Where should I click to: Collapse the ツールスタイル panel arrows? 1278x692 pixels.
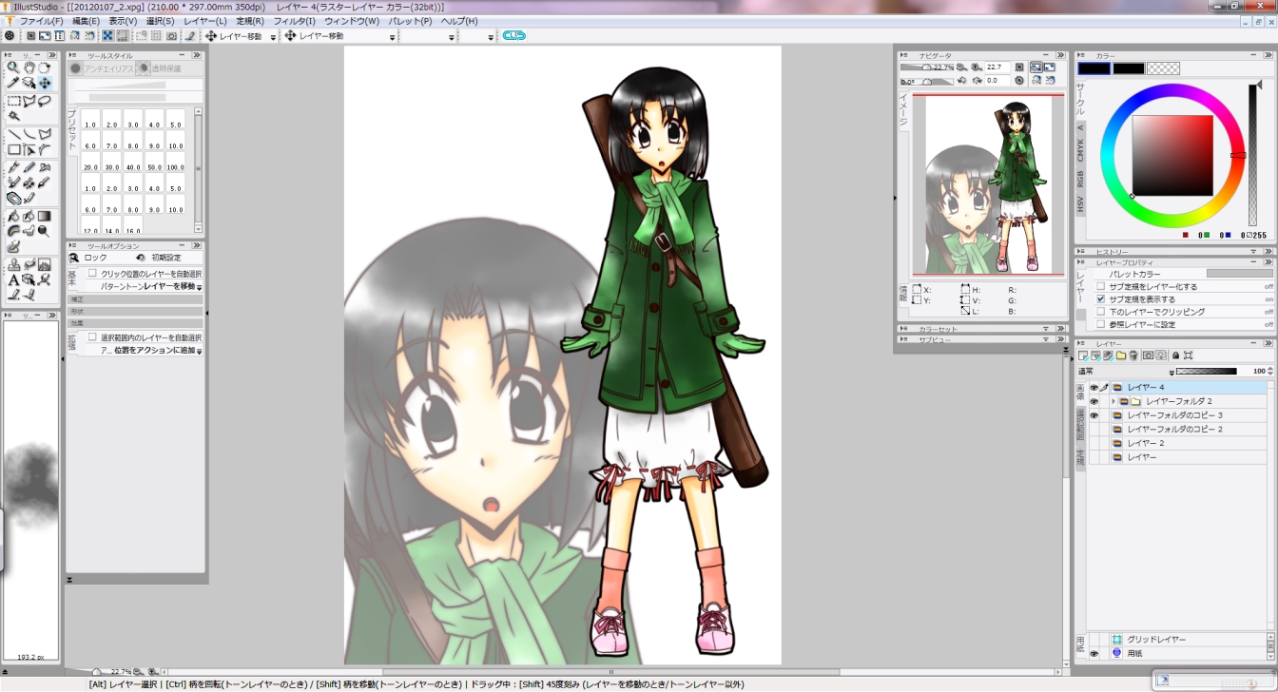pyautogui.click(x=197, y=55)
